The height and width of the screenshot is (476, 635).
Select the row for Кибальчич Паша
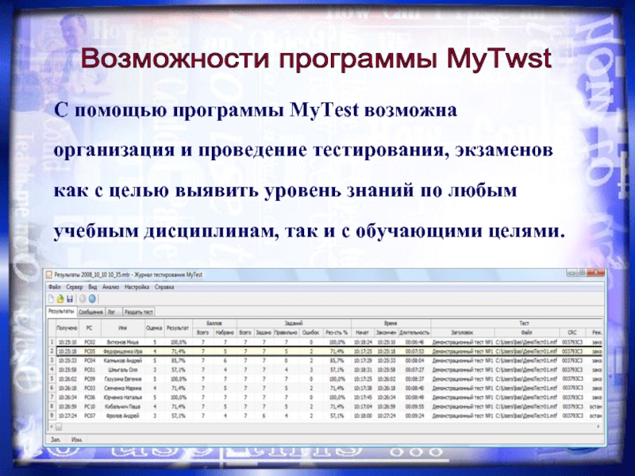tap(325, 406)
